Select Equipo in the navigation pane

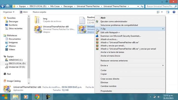[x=10, y=56]
